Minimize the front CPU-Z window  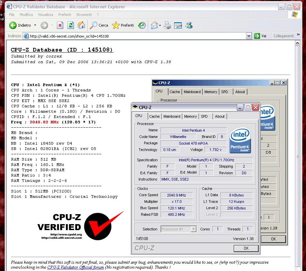[240, 107]
